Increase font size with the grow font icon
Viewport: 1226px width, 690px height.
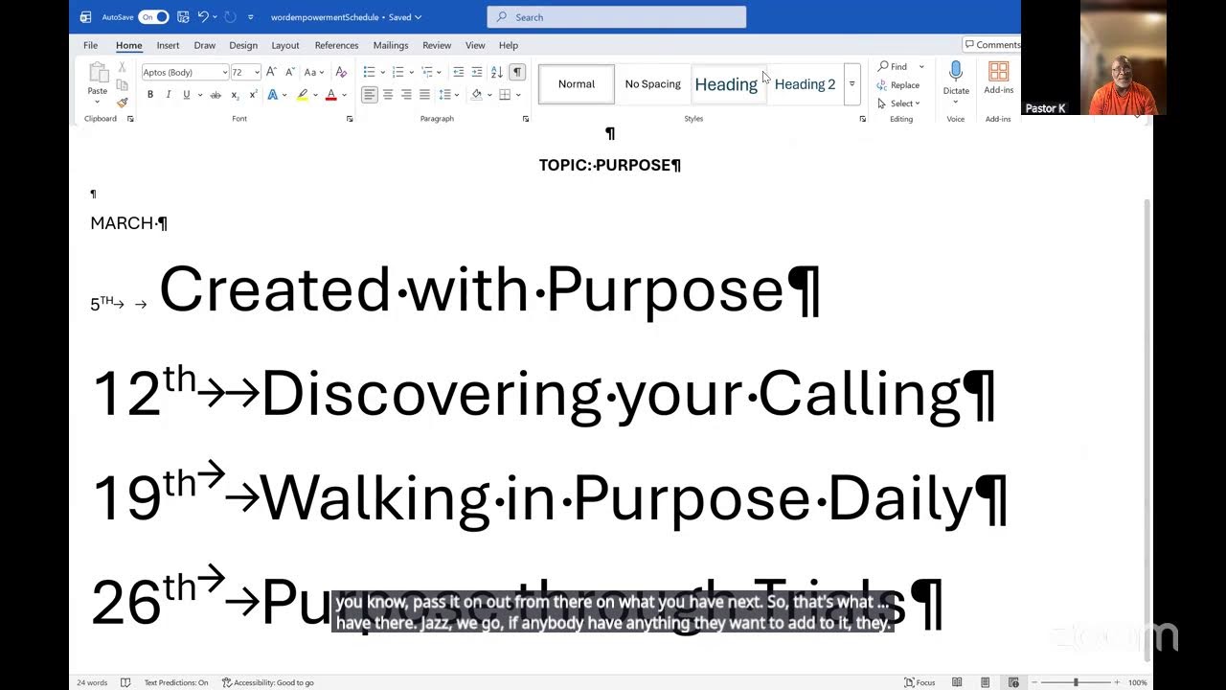point(271,72)
